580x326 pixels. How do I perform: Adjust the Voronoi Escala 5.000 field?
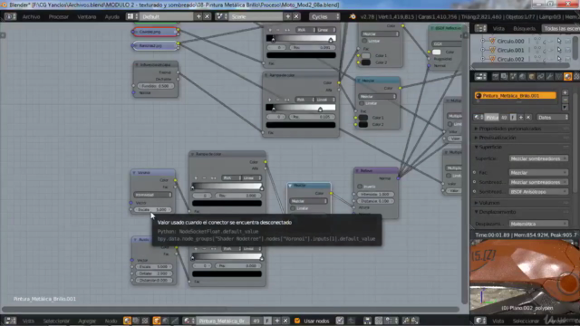coord(153,209)
